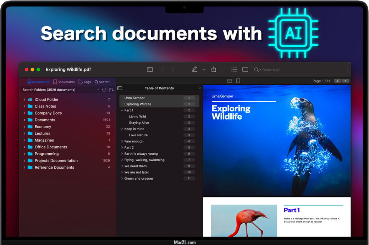Add a new search folder

(x=98, y=90)
